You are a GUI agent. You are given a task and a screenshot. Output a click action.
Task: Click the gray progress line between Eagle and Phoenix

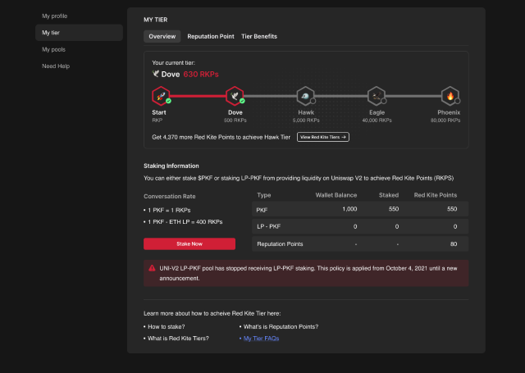point(413,96)
